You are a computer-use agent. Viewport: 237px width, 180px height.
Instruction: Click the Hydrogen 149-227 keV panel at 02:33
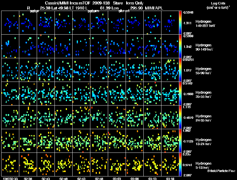tap(10, 23)
